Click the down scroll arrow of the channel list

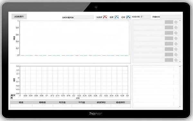click(x=180, y=61)
